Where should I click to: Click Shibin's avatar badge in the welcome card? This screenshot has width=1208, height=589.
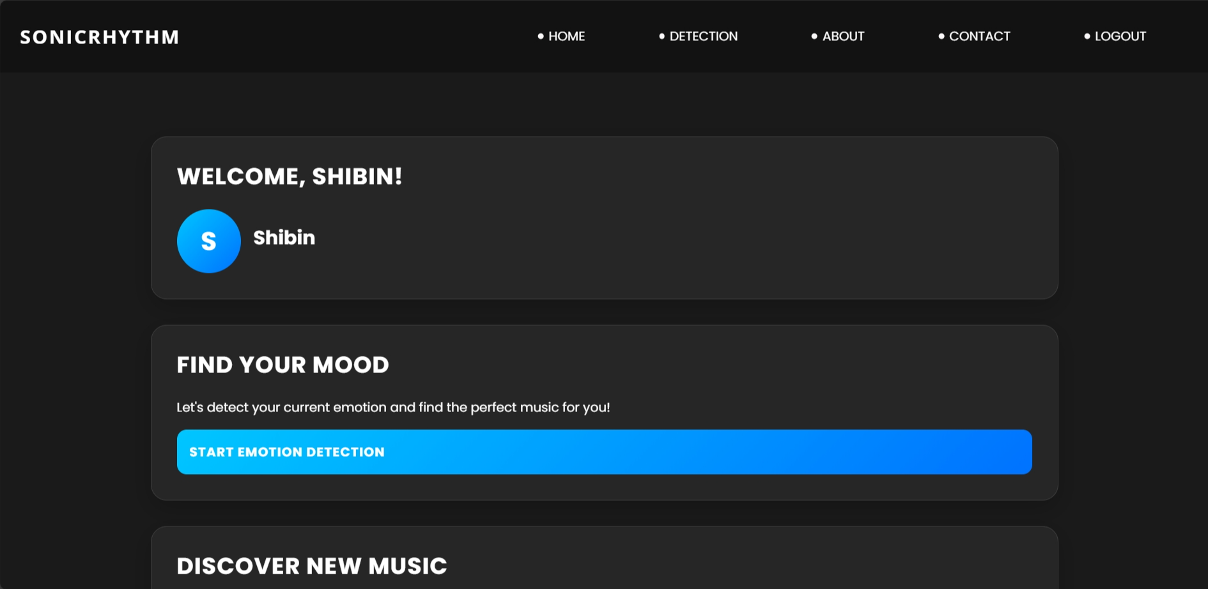coord(208,241)
